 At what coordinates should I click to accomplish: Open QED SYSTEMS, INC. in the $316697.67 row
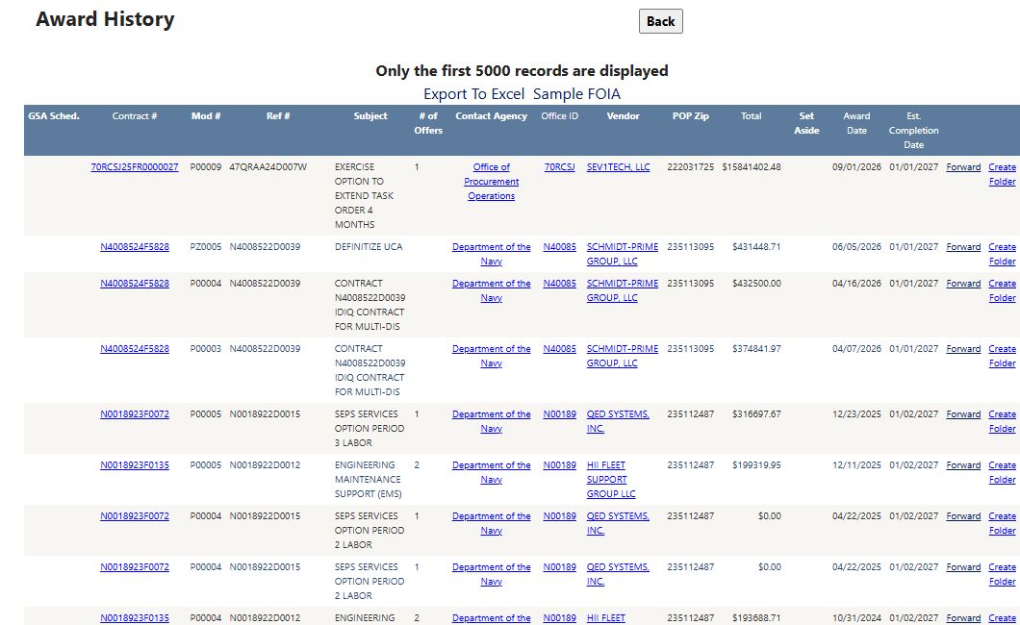pyautogui.click(x=618, y=421)
